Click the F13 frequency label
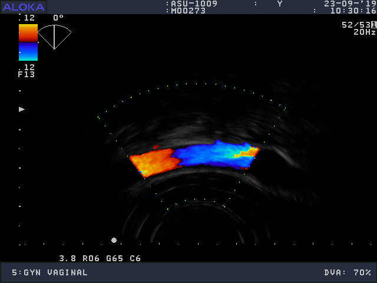Screen dimensions: 377x283 tap(26, 74)
